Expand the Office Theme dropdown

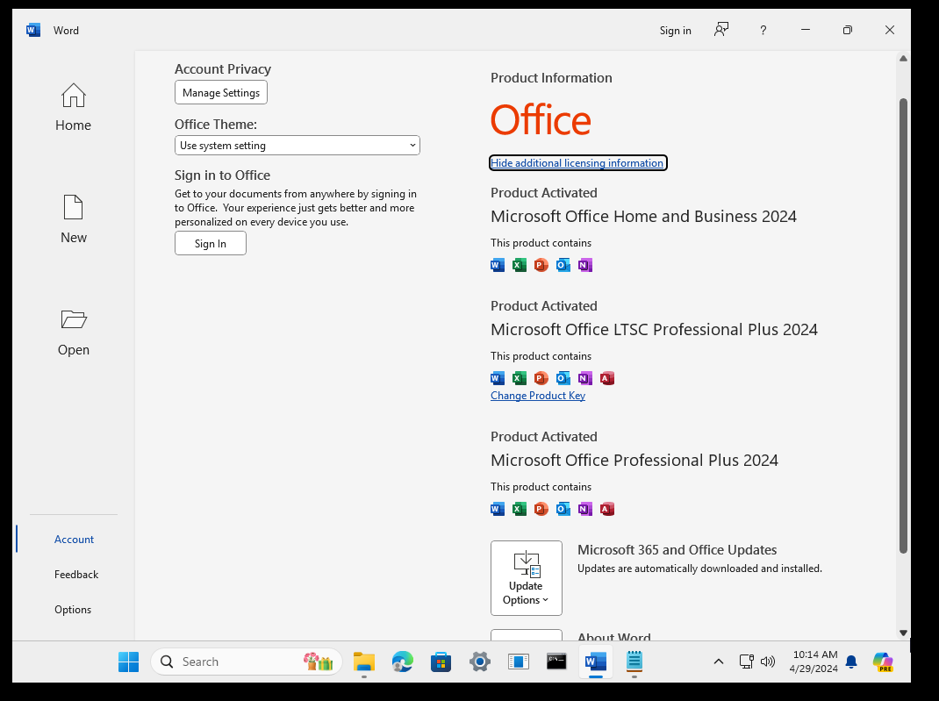(x=297, y=146)
